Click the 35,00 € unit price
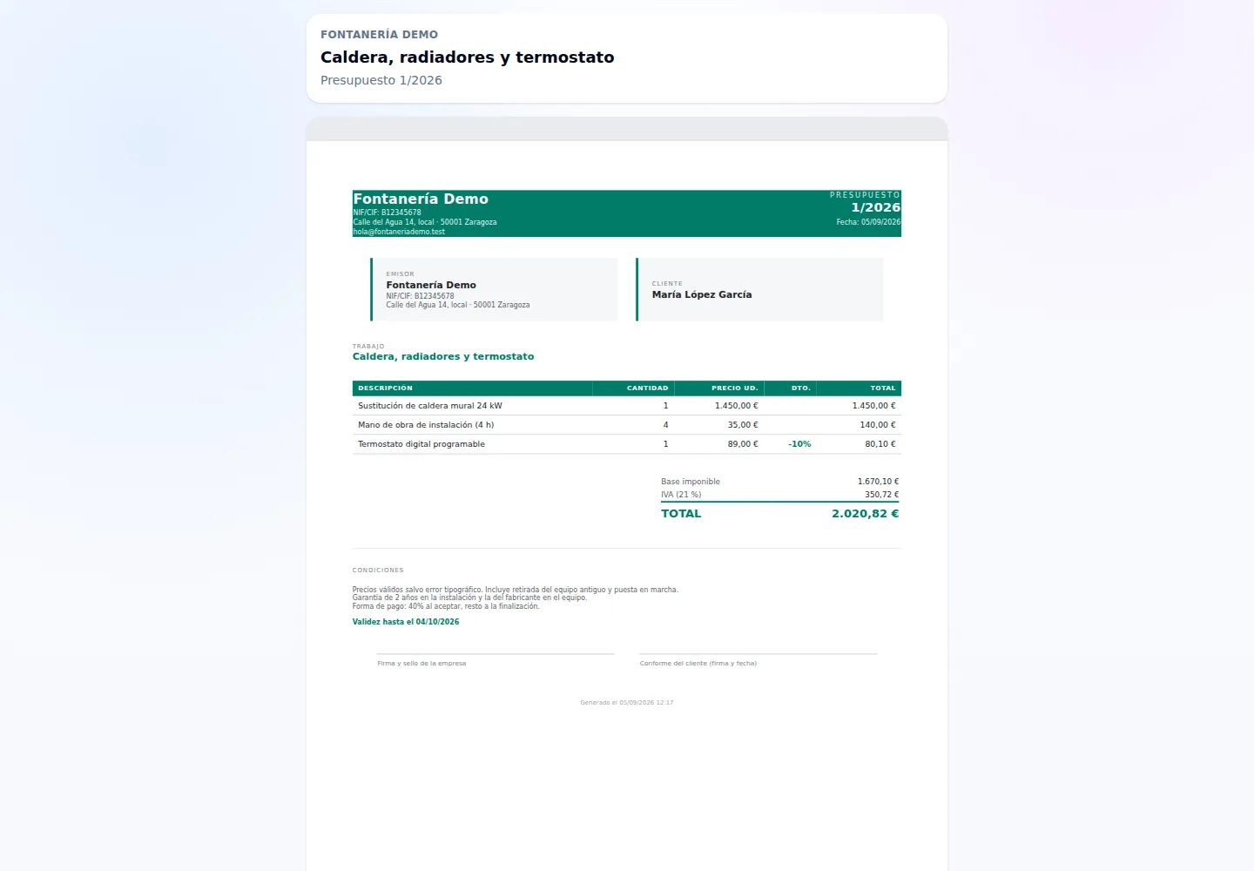The image size is (1254, 871). pos(743,425)
